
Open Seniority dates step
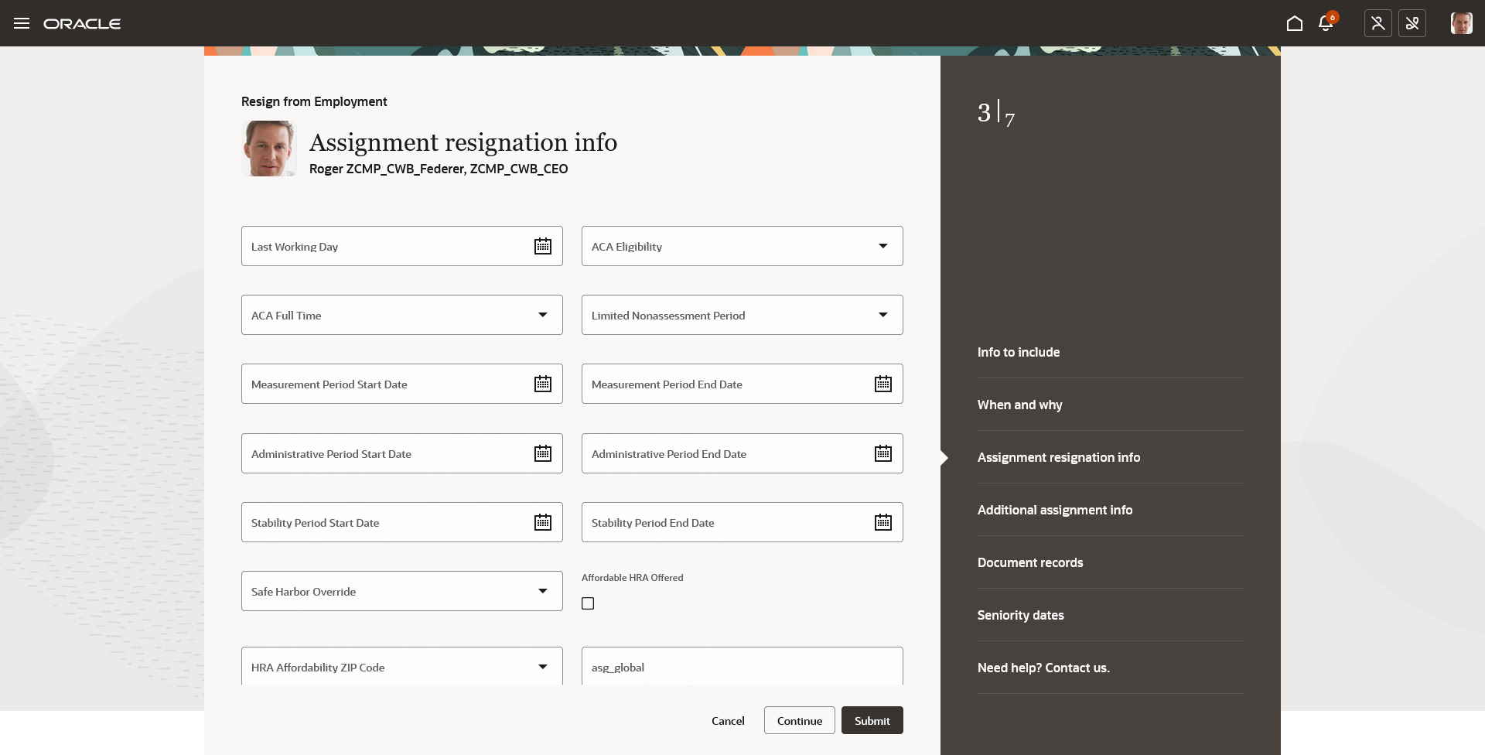point(1020,615)
